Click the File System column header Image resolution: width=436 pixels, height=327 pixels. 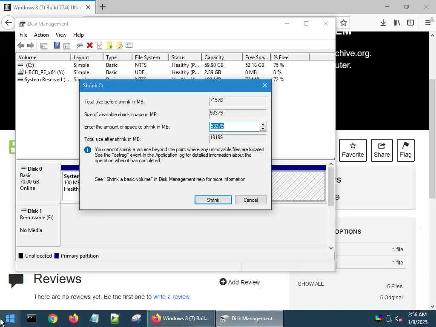[150, 57]
